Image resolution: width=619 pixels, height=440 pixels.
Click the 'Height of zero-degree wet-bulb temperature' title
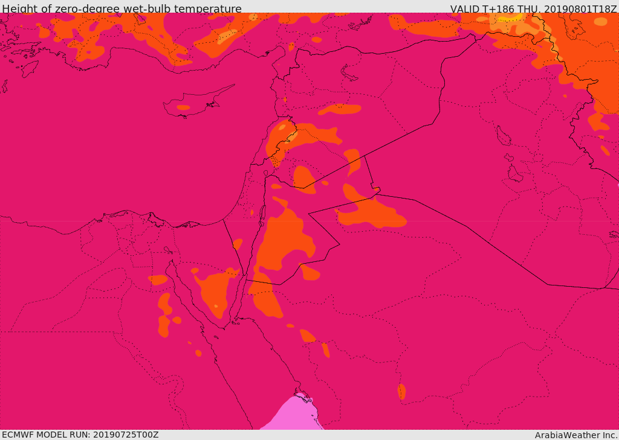pyautogui.click(x=122, y=8)
